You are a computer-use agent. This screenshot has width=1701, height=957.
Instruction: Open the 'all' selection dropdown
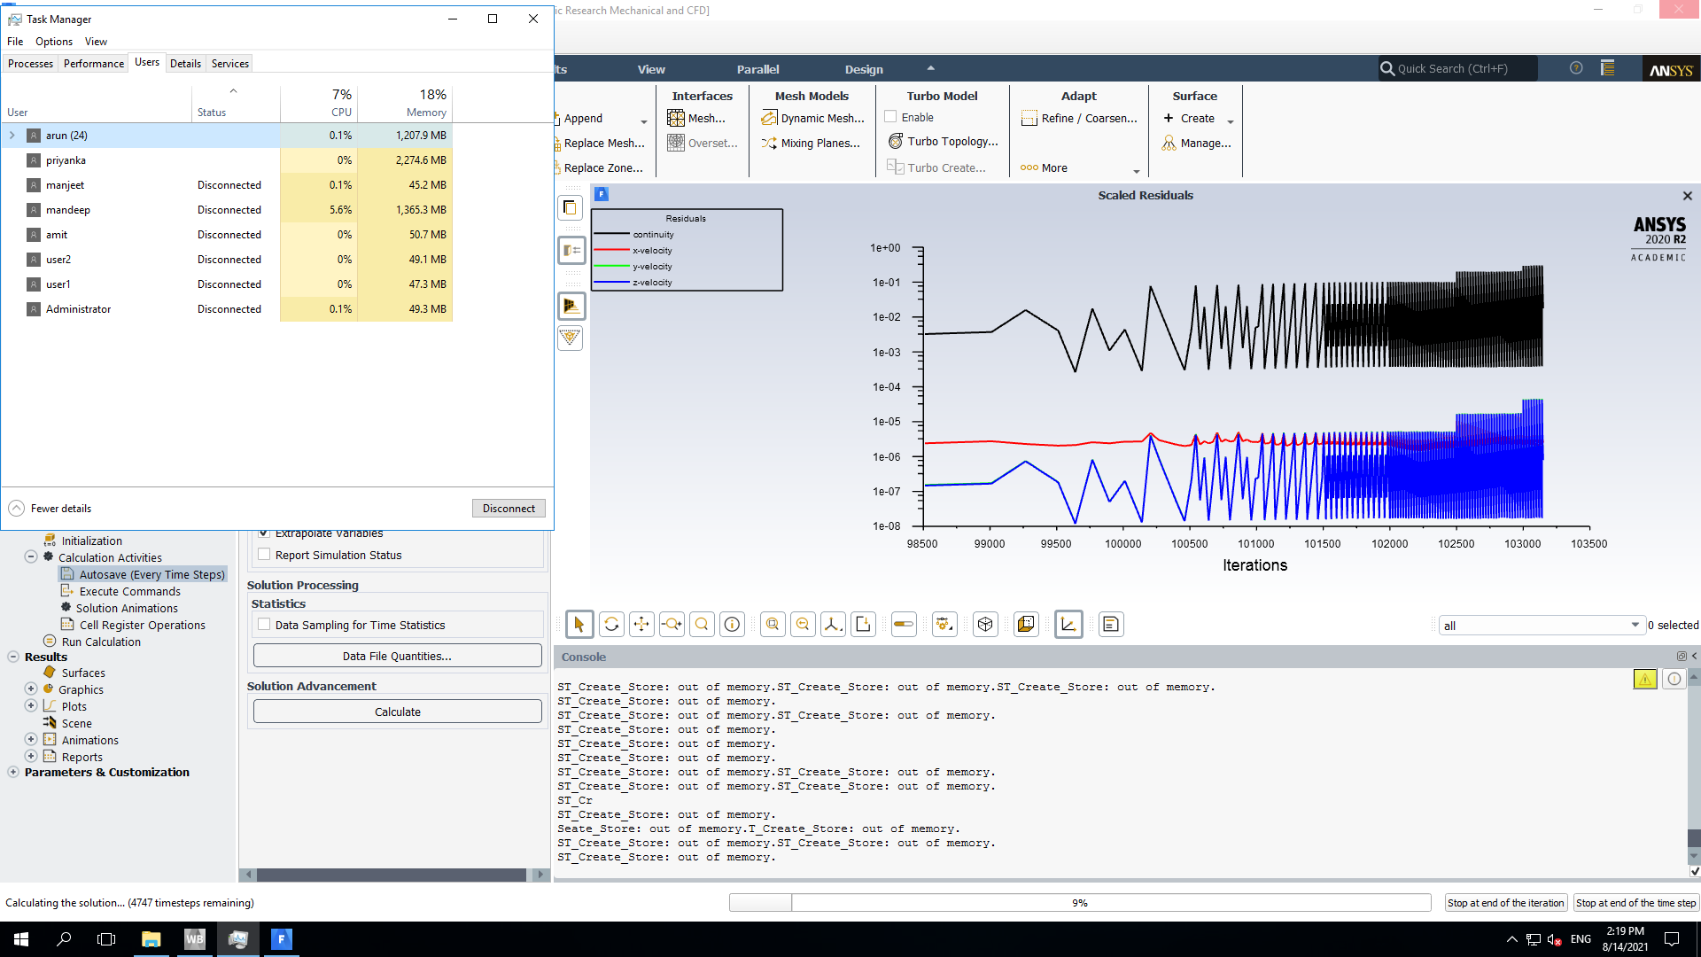1635,626
